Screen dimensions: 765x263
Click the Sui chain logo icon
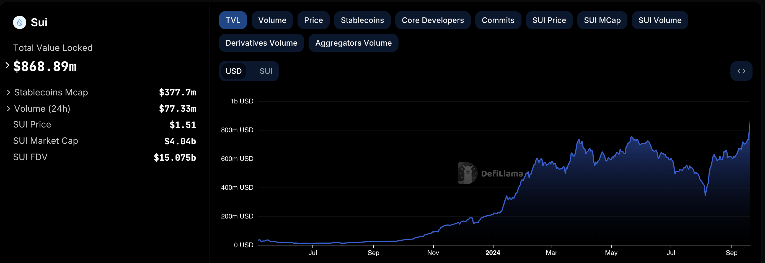click(20, 22)
